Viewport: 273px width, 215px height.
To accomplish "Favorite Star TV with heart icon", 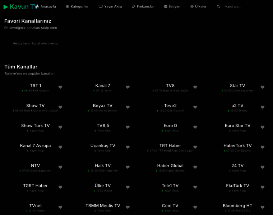I will click(x=263, y=87).
